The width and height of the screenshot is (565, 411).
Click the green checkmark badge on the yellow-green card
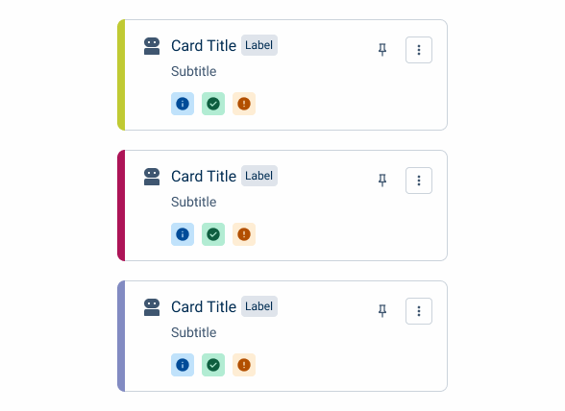[x=213, y=104]
